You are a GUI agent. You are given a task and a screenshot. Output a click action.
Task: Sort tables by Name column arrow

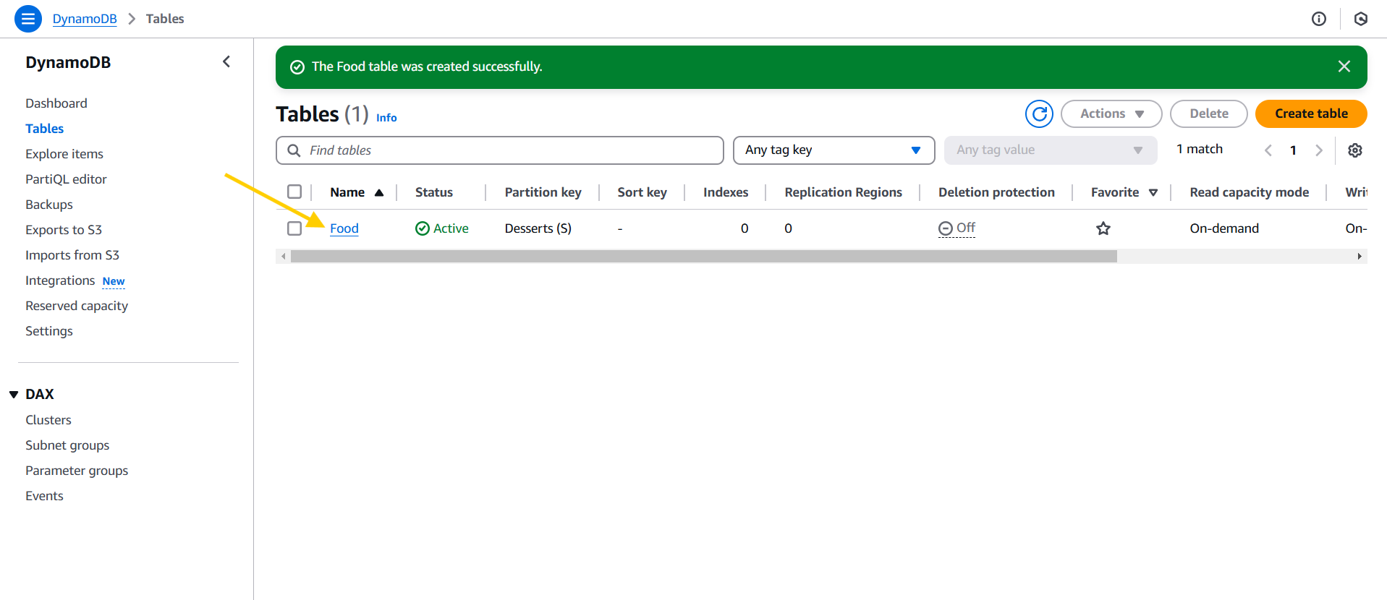[379, 192]
